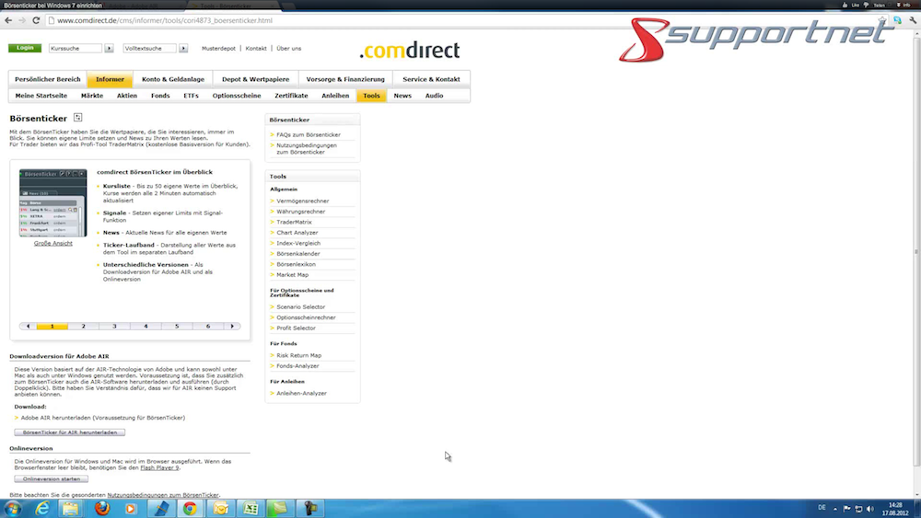Open Excel from the taskbar
This screenshot has height=518, width=921.
point(251,508)
